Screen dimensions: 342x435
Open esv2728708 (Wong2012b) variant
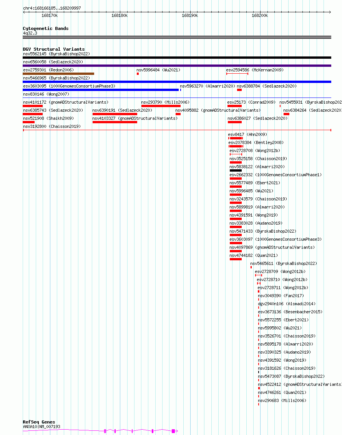tap(255, 151)
